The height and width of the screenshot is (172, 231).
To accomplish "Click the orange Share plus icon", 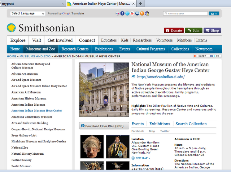I will tap(195, 56).
